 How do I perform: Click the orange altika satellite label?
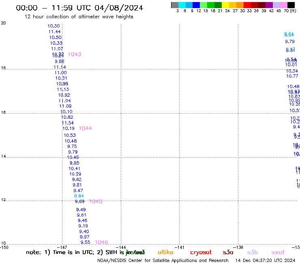pos(165,252)
